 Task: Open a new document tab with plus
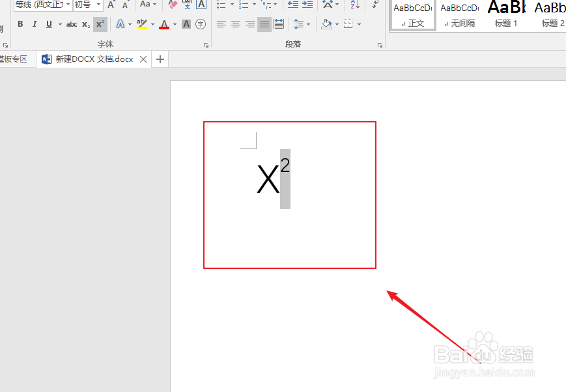click(160, 59)
